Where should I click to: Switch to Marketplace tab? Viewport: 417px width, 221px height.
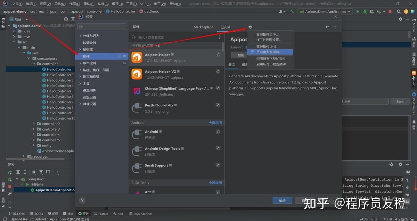[203, 27]
